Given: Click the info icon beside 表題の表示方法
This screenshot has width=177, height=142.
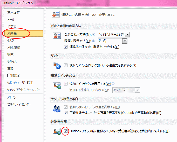Looking at the screenshot, I should click(94, 41).
